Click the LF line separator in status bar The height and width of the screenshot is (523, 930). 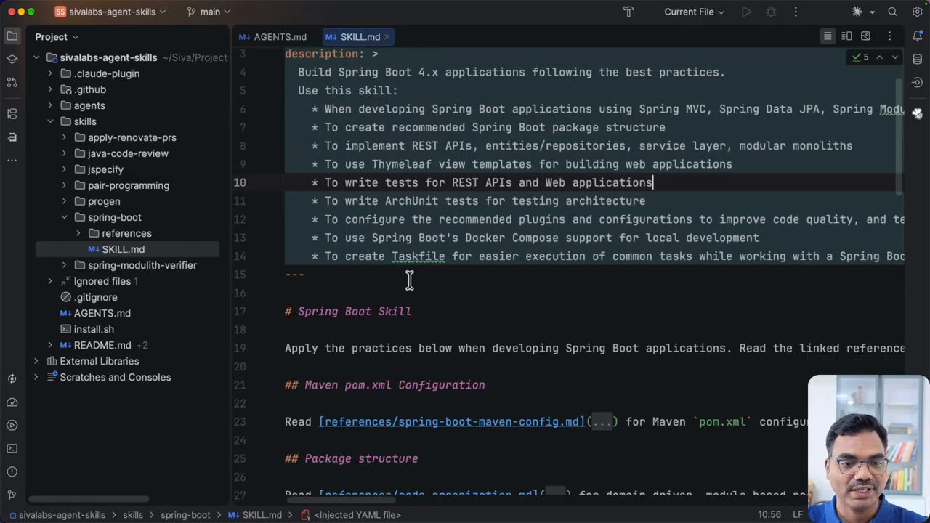(x=797, y=514)
